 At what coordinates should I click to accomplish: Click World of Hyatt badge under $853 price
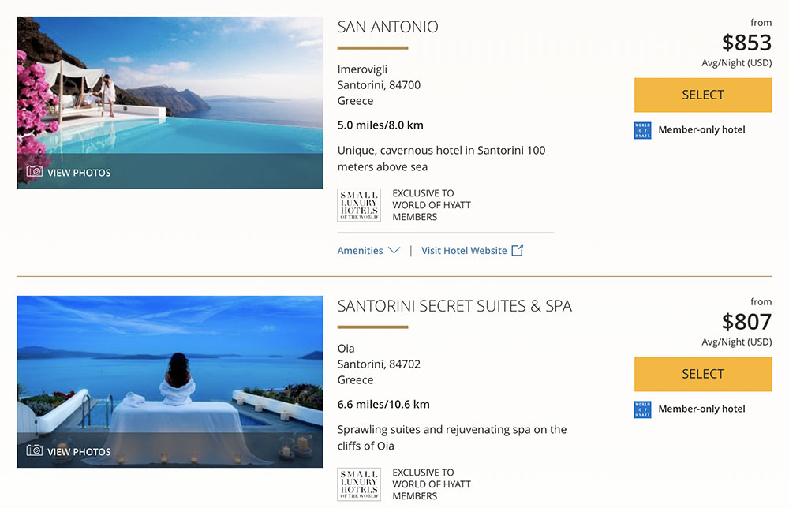click(642, 130)
